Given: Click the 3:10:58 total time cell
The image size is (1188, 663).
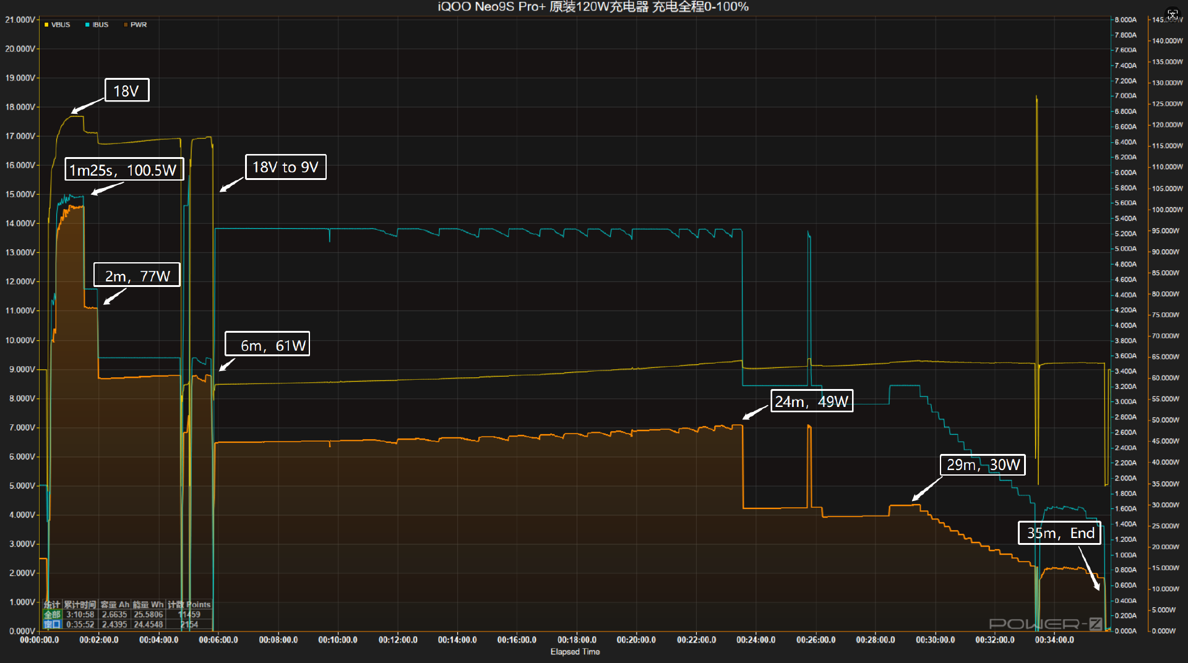Looking at the screenshot, I should pos(80,614).
